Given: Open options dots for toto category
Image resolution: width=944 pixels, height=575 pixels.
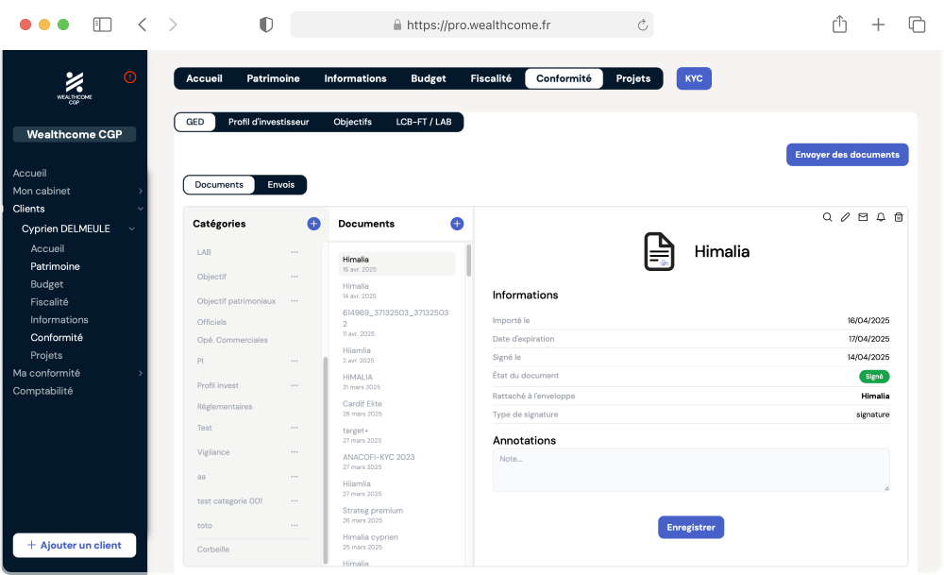Looking at the screenshot, I should pyautogui.click(x=295, y=526).
